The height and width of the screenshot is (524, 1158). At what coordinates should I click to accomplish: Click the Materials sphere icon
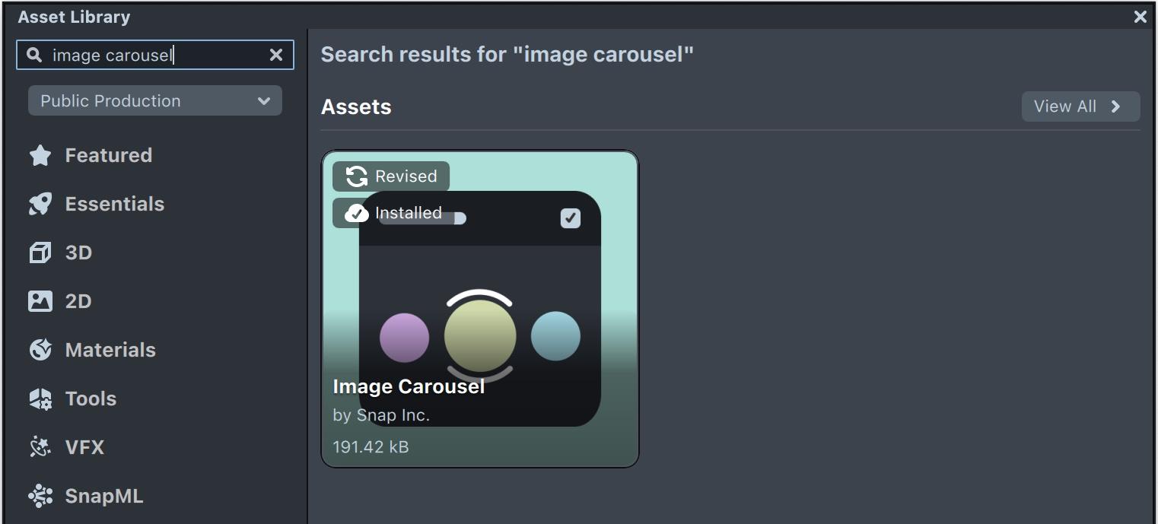tap(40, 350)
